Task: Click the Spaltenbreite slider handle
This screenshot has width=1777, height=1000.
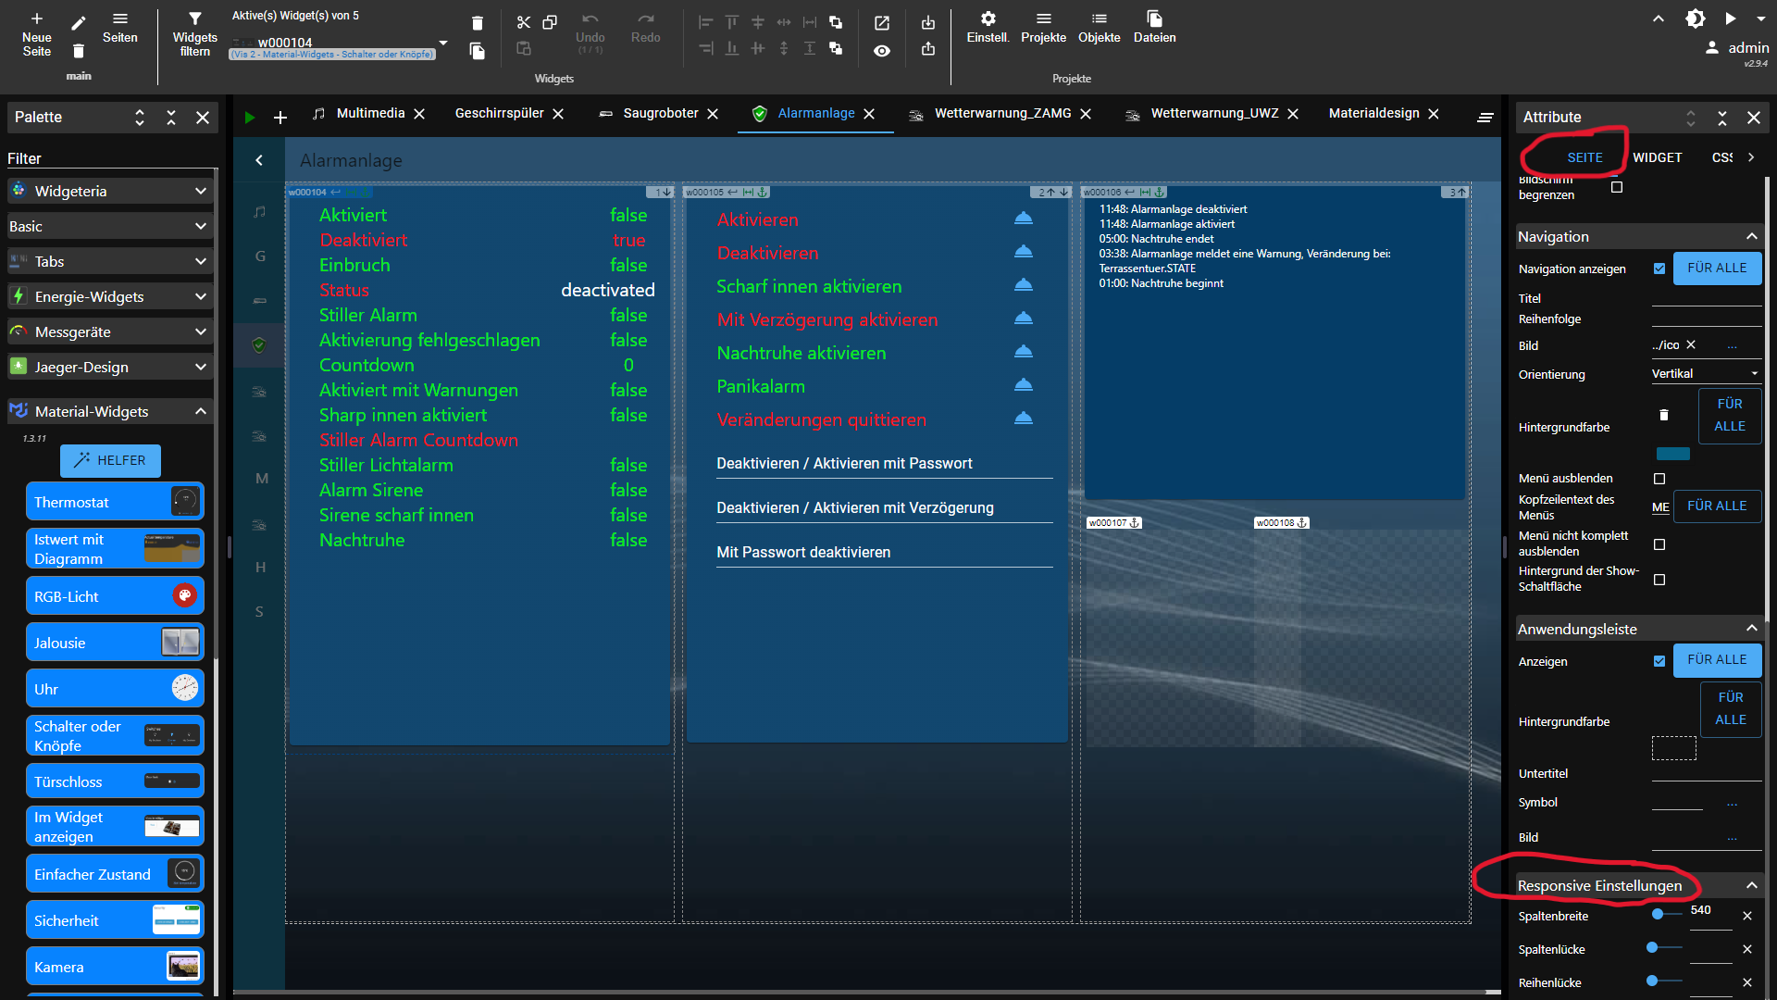Action: tap(1658, 914)
